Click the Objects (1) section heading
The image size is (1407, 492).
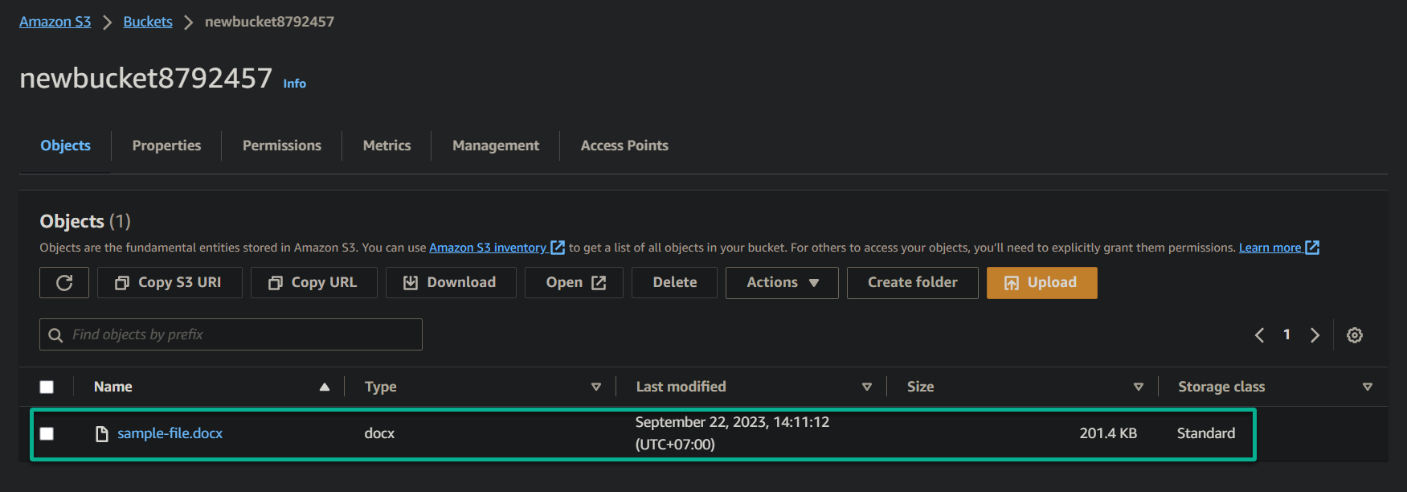(x=85, y=221)
